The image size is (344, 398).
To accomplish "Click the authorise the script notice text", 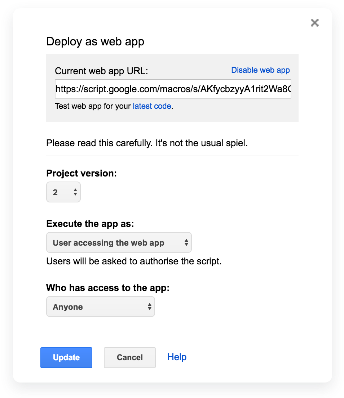I will (x=134, y=261).
